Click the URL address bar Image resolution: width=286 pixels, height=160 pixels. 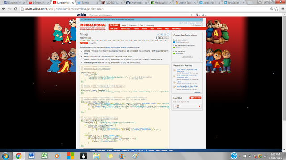(146, 9)
